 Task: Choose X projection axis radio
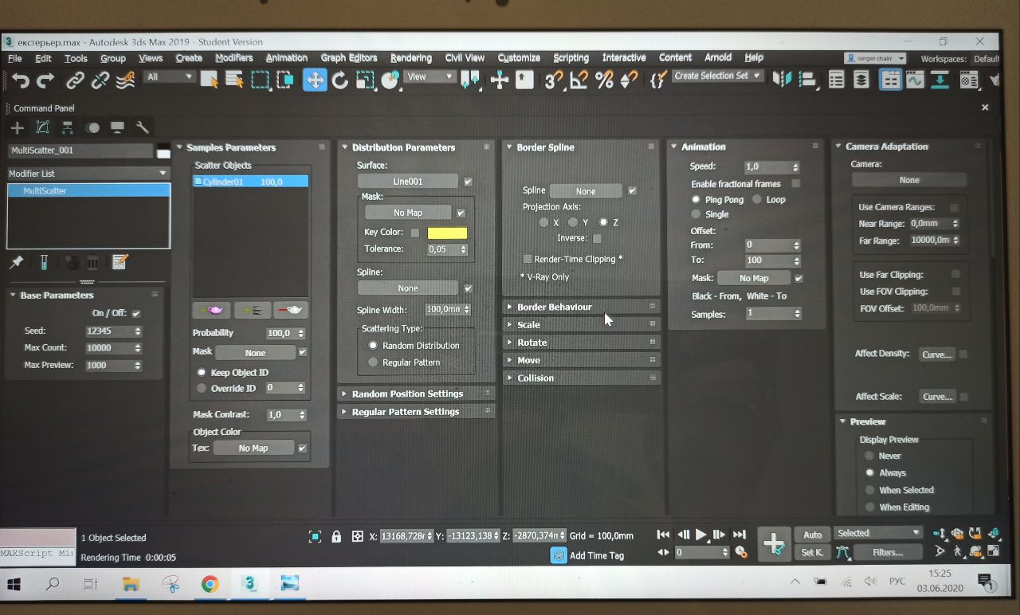[x=544, y=222]
